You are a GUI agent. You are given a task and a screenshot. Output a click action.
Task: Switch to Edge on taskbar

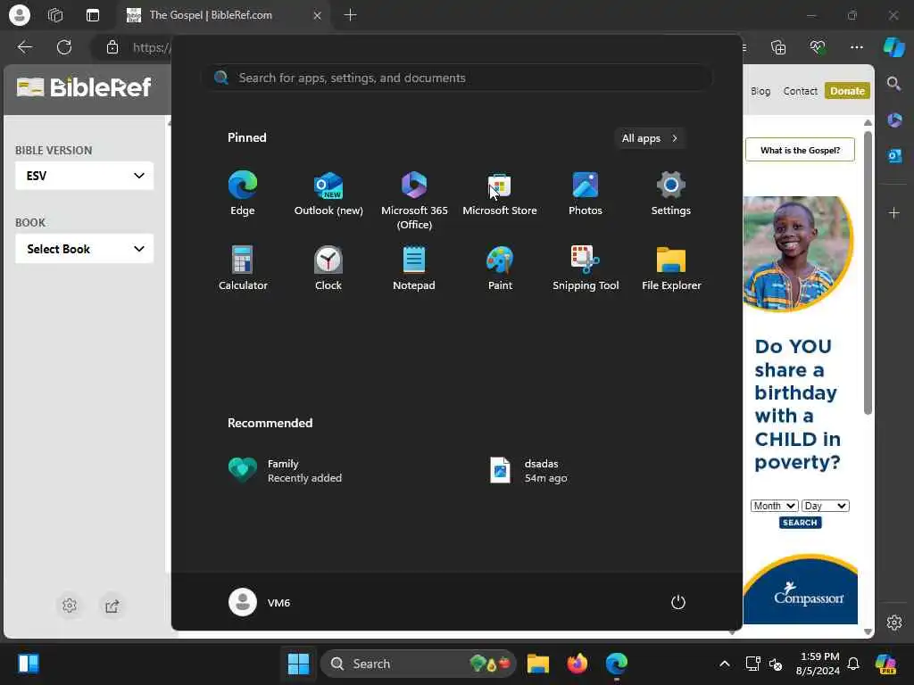pyautogui.click(x=616, y=664)
